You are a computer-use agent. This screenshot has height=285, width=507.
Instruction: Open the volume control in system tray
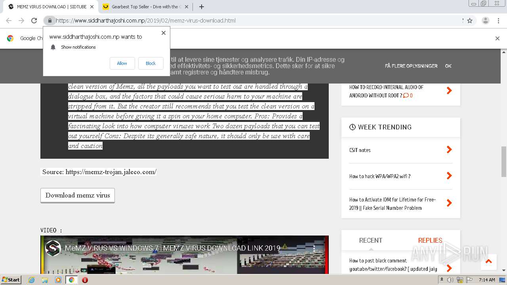tap(450, 280)
